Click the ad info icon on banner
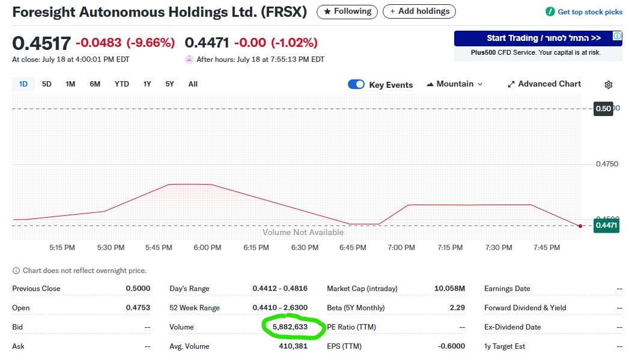Image resolution: width=629 pixels, height=362 pixels. tap(617, 37)
